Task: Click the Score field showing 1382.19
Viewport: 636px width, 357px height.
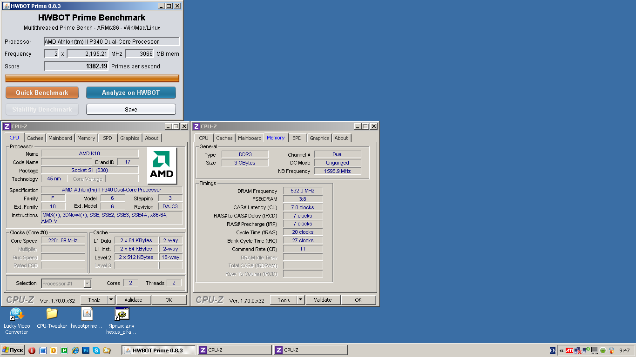Action: [76, 66]
